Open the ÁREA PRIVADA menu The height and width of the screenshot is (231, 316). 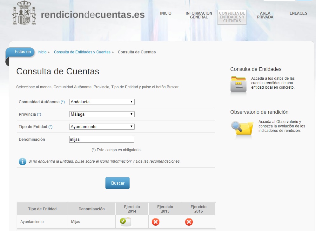tap(265, 15)
